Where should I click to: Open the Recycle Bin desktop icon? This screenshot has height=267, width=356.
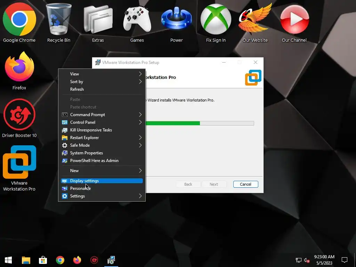coord(58,23)
